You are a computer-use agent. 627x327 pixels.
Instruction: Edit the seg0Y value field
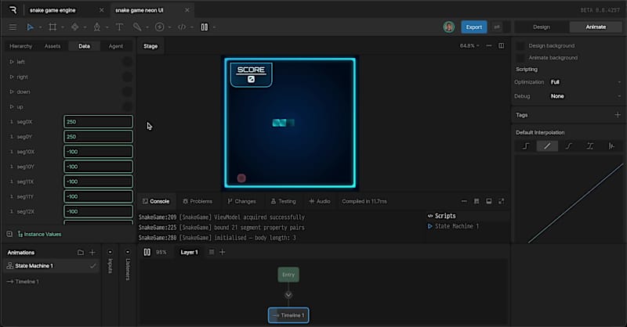click(x=99, y=137)
